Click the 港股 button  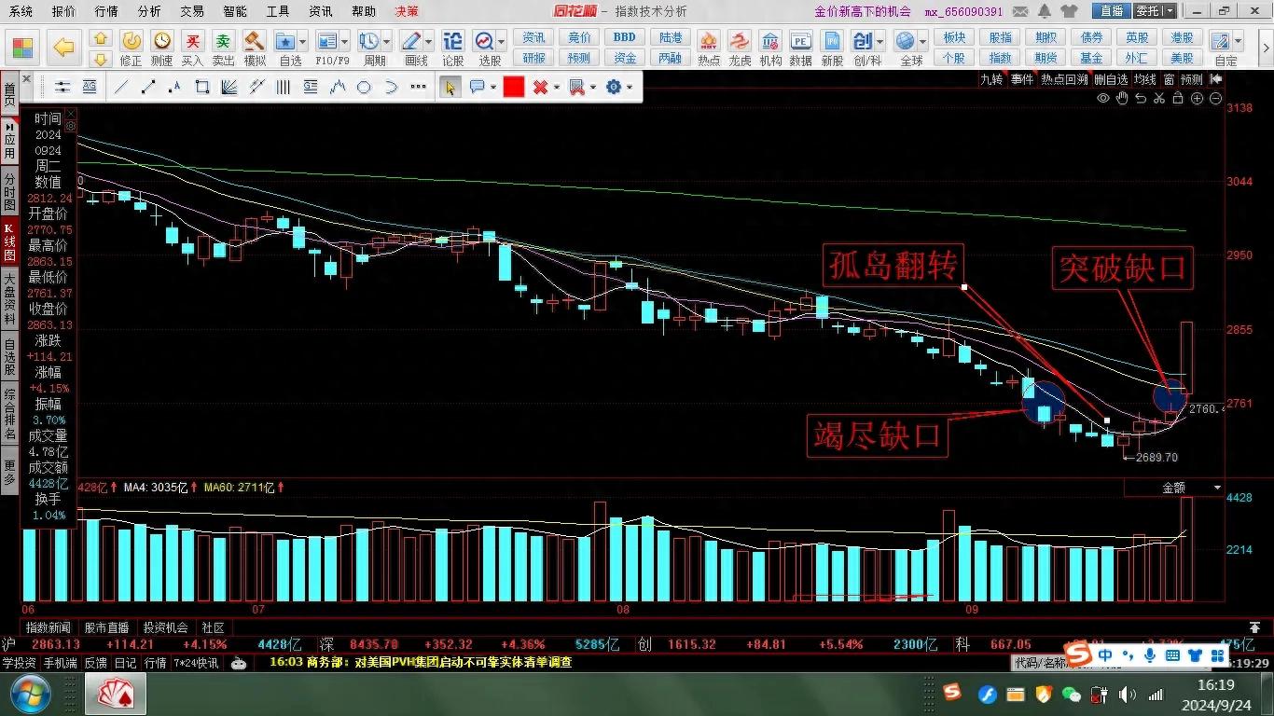(x=1182, y=37)
